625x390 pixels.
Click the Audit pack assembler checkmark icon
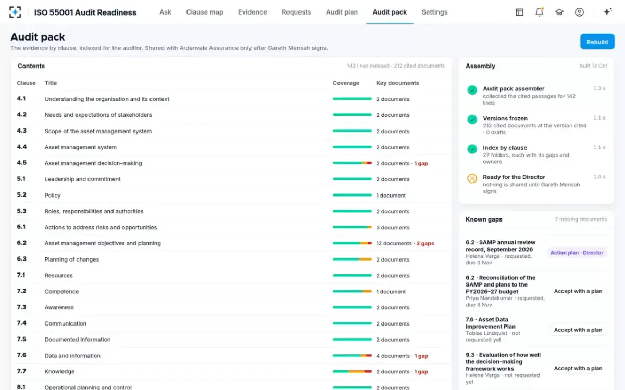[472, 90]
